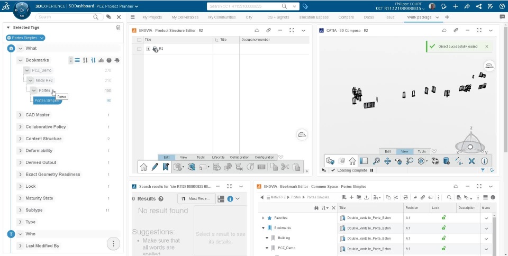The image size is (508, 256).
Task: Open the Most Recent sort dropdown
Action: [x=196, y=199]
